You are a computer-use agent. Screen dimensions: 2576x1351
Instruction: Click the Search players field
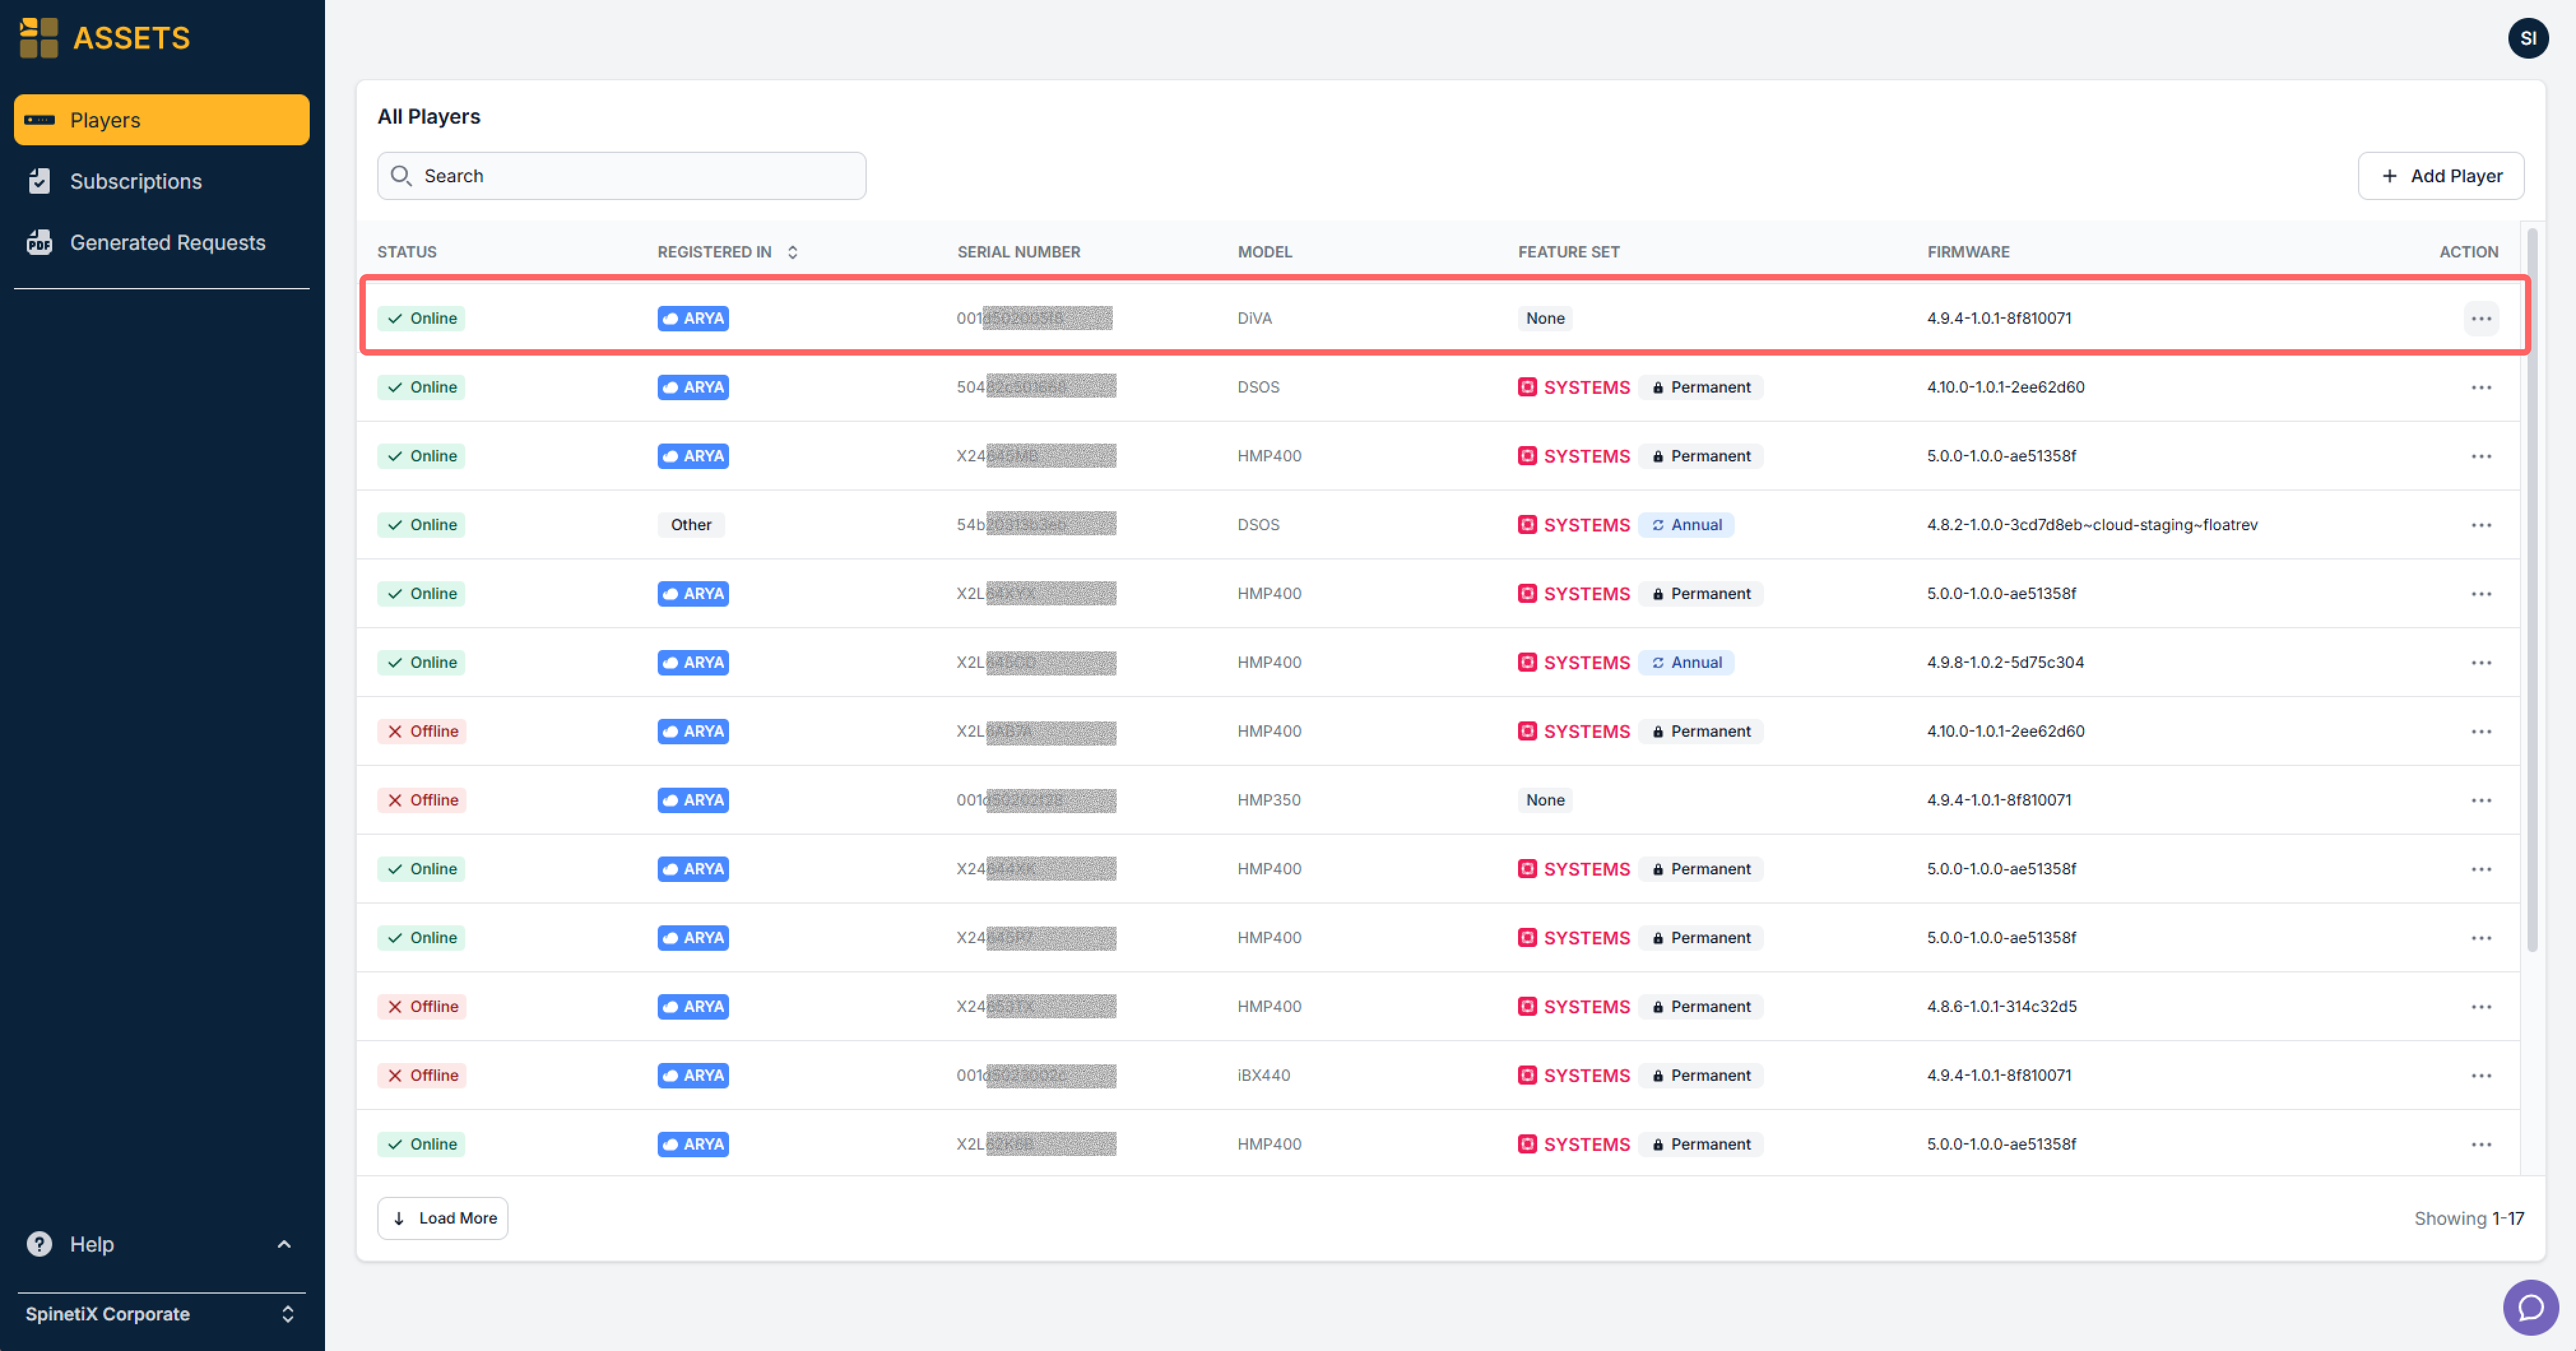[621, 176]
